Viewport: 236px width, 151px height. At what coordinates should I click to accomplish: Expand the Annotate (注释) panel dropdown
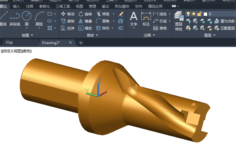[149, 35]
